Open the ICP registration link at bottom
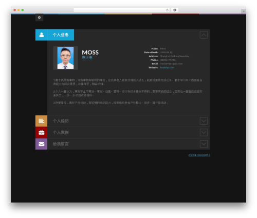This screenshot has height=218, width=257. pos(199,155)
